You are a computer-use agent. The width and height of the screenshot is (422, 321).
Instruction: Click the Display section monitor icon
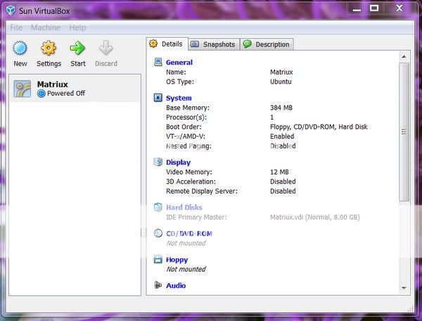(x=158, y=162)
